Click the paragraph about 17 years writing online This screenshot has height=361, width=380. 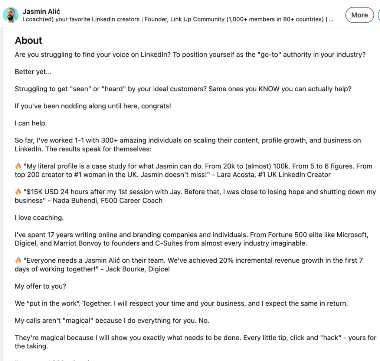click(191, 239)
